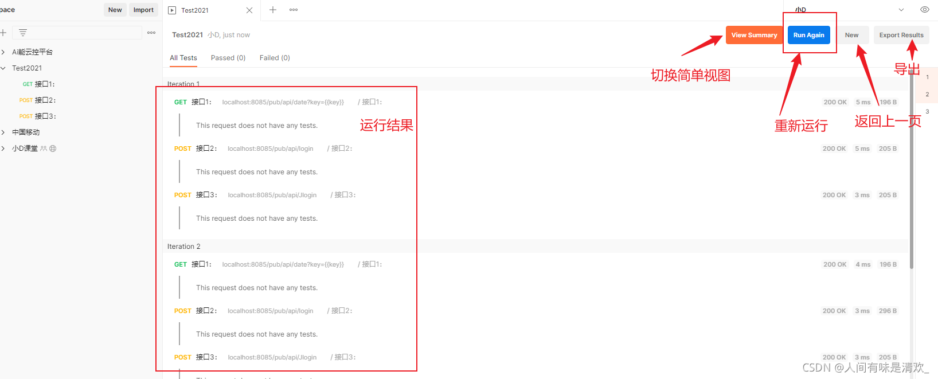The image size is (938, 379).
Task: Click the Test2021 run title
Action: tap(187, 35)
